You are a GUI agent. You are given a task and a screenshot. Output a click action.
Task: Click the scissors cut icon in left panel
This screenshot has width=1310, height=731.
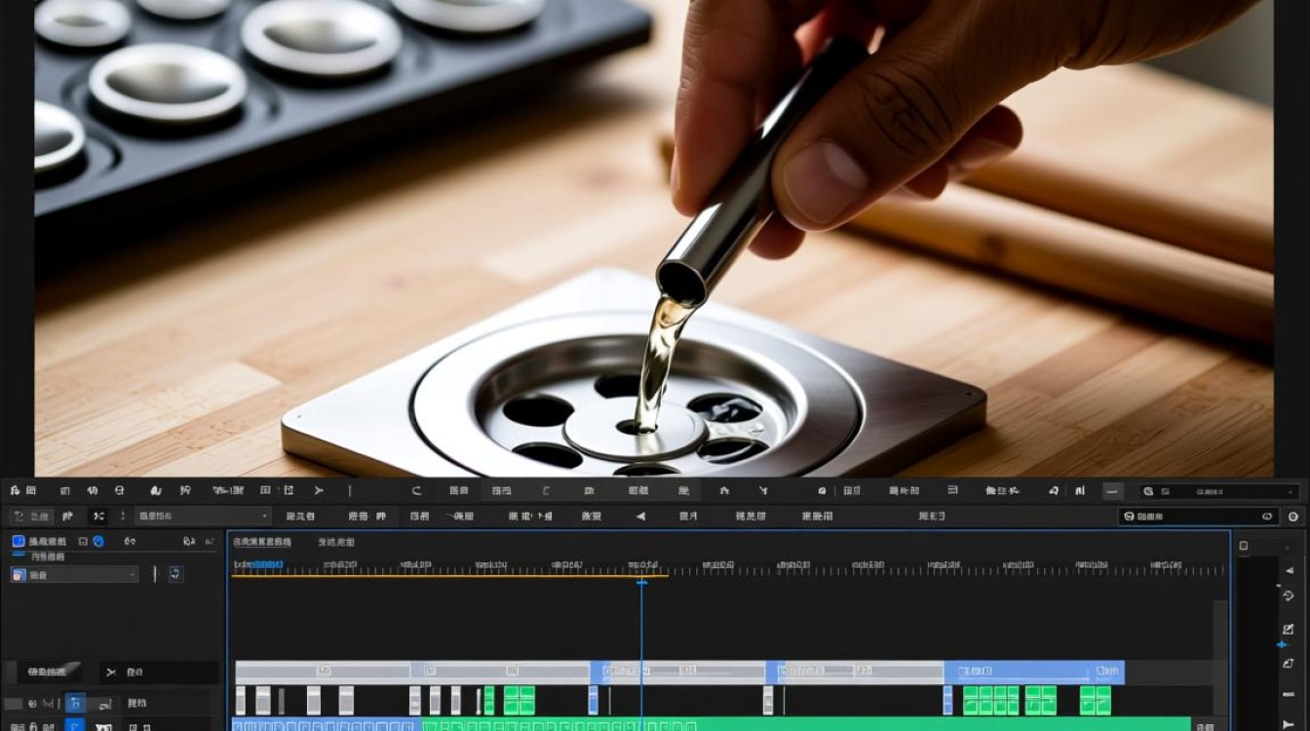tap(110, 673)
